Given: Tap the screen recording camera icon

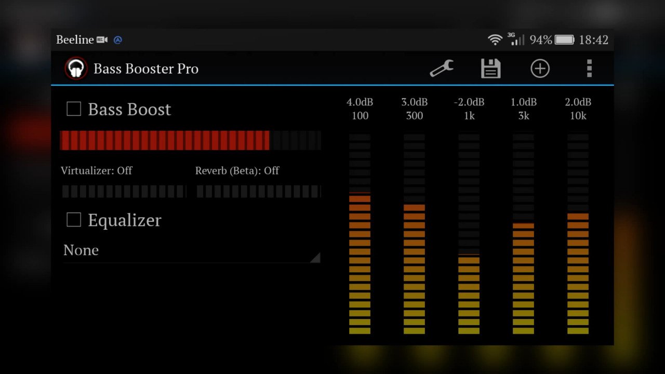Looking at the screenshot, I should coord(102,39).
